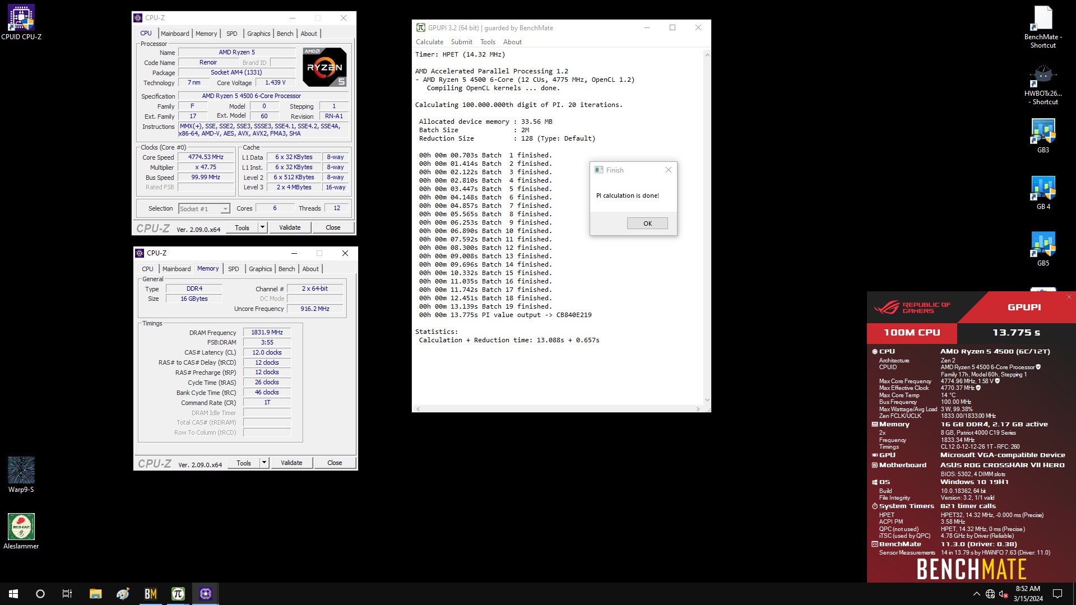Screen dimensions: 1076x605
Task: Click Close button in lower CPU-Z window
Action: pyautogui.click(x=335, y=463)
